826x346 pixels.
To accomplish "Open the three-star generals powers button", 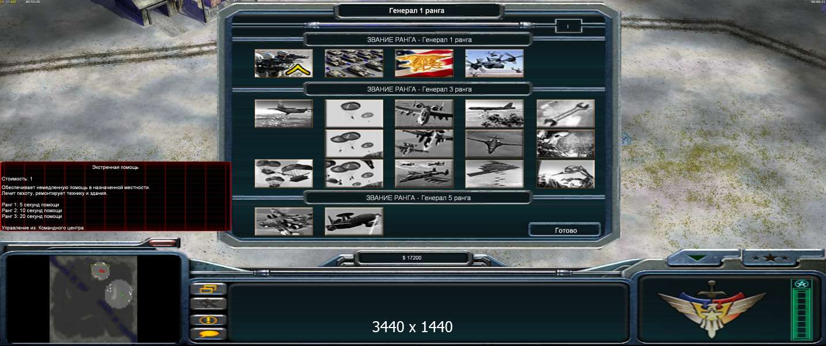I will (x=770, y=258).
